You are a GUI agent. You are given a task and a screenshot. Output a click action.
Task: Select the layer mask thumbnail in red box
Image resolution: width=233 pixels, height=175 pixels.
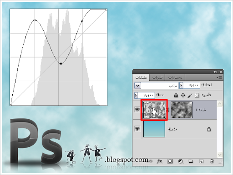(154, 110)
